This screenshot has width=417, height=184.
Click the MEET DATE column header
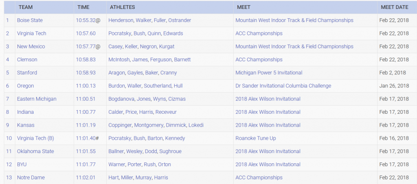click(x=394, y=7)
